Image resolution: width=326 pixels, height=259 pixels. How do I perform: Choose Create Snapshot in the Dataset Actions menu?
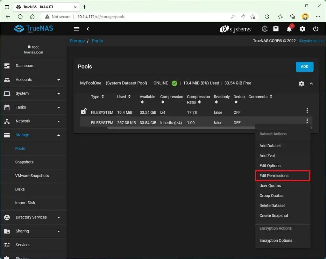274,215
